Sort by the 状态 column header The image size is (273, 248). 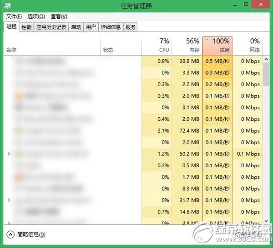coord(121,46)
